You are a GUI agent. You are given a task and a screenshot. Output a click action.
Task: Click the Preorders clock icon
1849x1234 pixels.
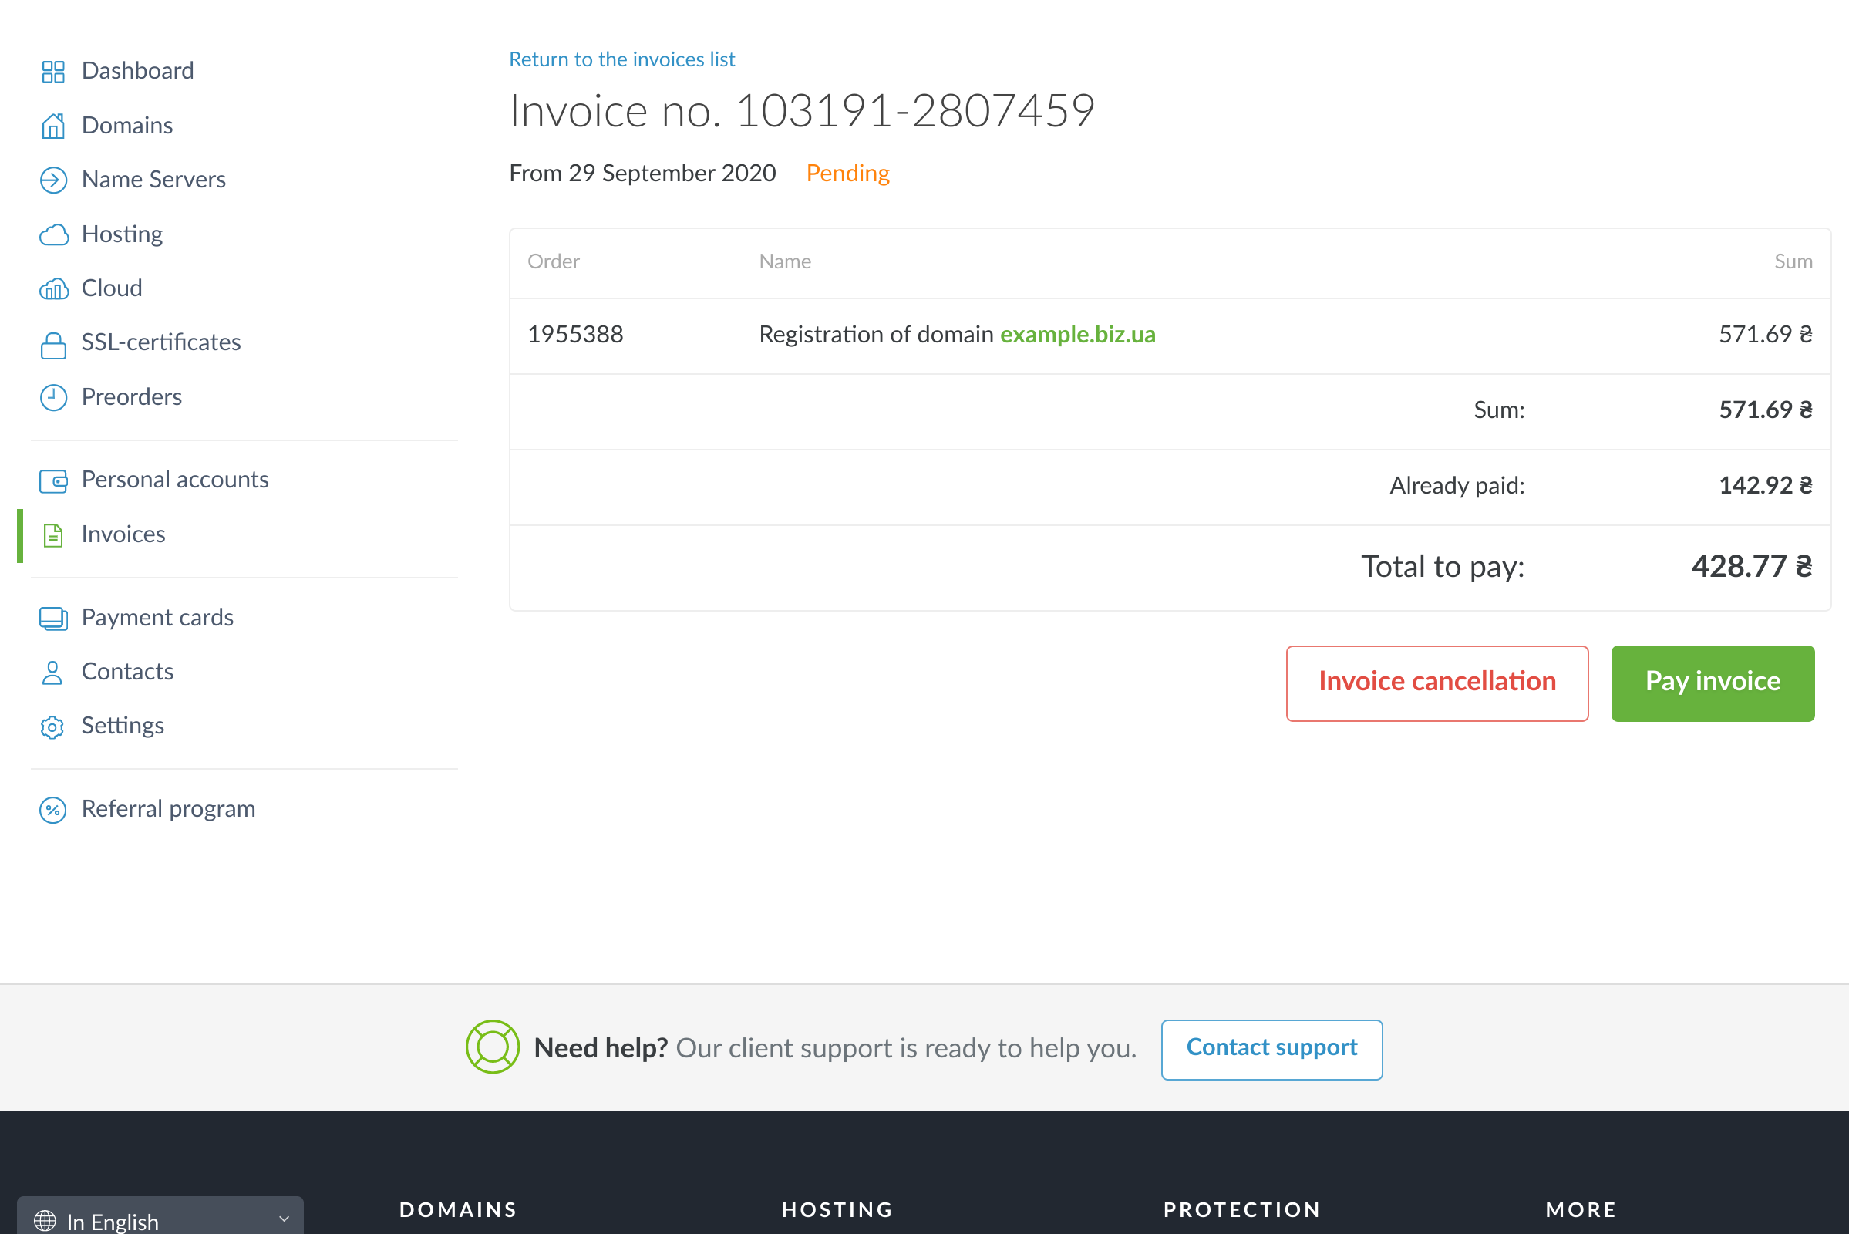click(x=52, y=397)
